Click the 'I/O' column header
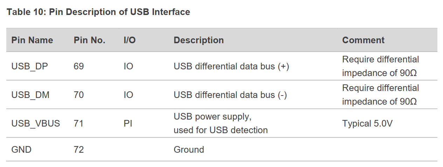 (x=130, y=40)
